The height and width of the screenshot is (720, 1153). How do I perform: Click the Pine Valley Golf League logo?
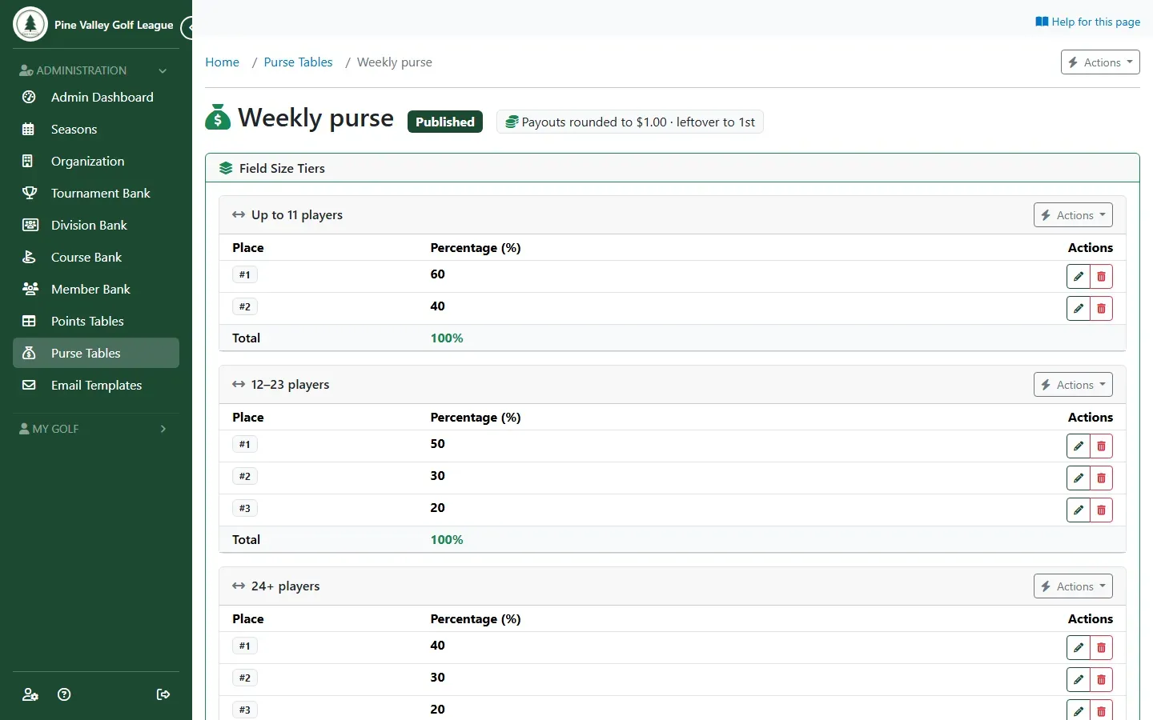pos(30,25)
